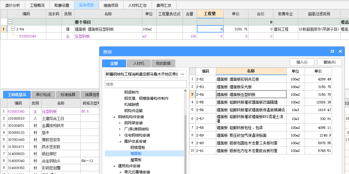Click the 工程量 cell of row 2-54
The height and width of the screenshot is (174, 349).
(x=210, y=29)
